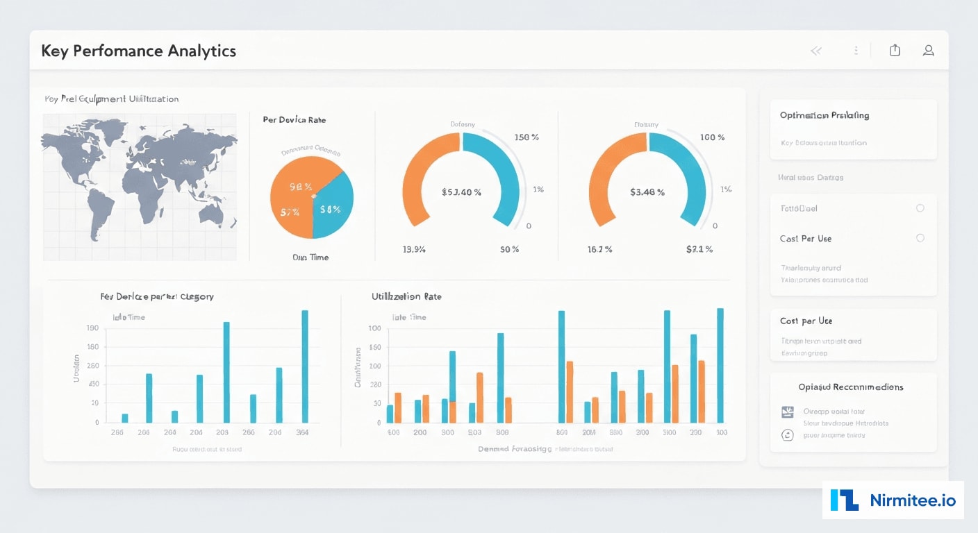The height and width of the screenshot is (533, 978).
Task: Collapse the header using the double-chevron
Action: click(x=815, y=49)
